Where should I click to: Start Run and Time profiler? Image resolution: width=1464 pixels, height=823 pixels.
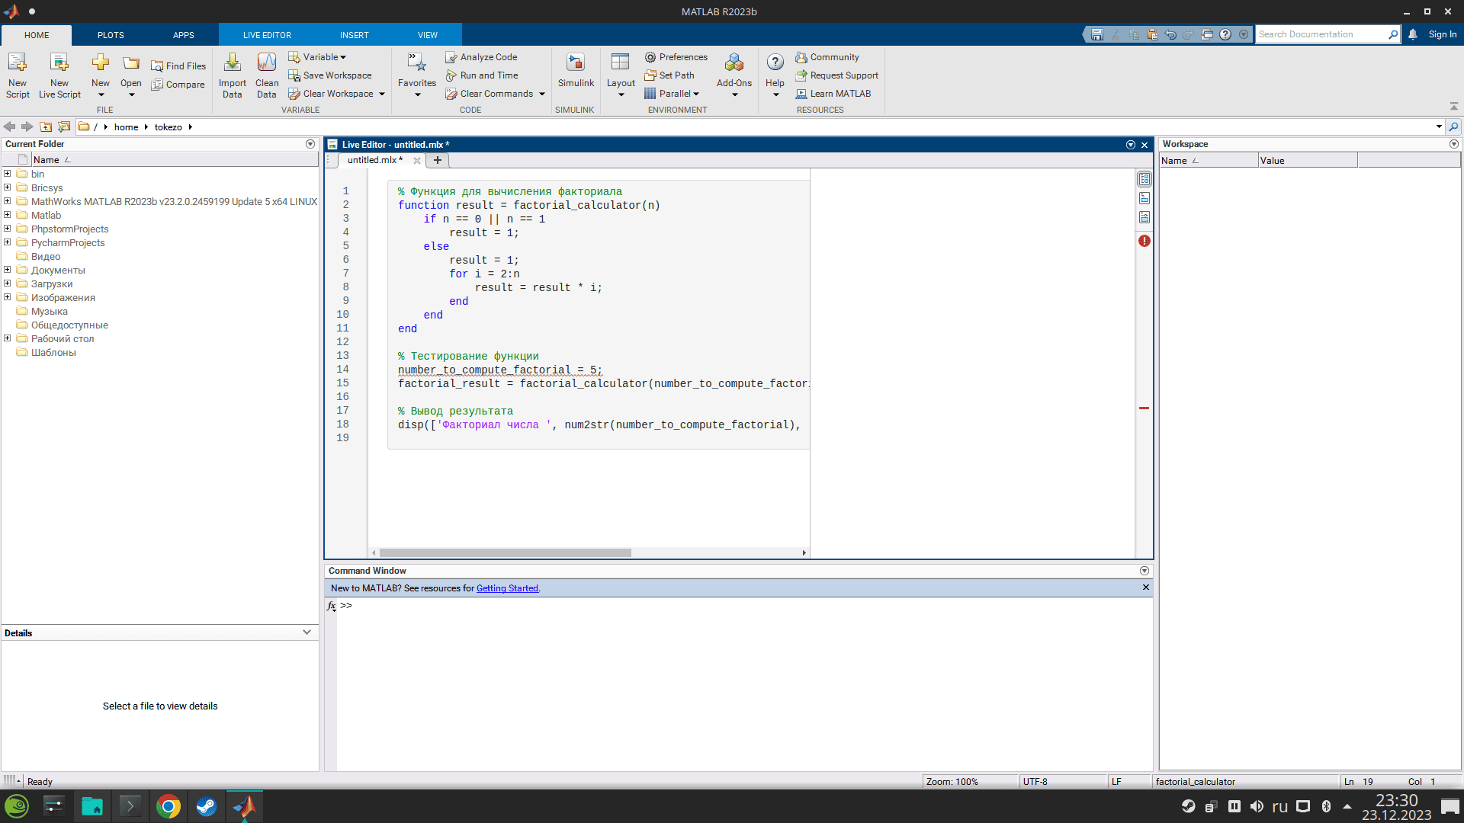coord(481,75)
